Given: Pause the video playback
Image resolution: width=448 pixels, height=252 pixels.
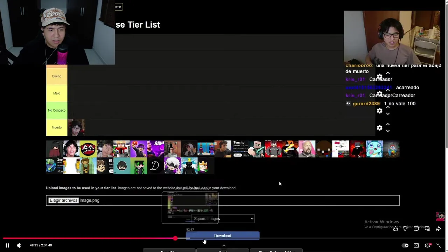Looking at the screenshot, I should click(x=7, y=245).
